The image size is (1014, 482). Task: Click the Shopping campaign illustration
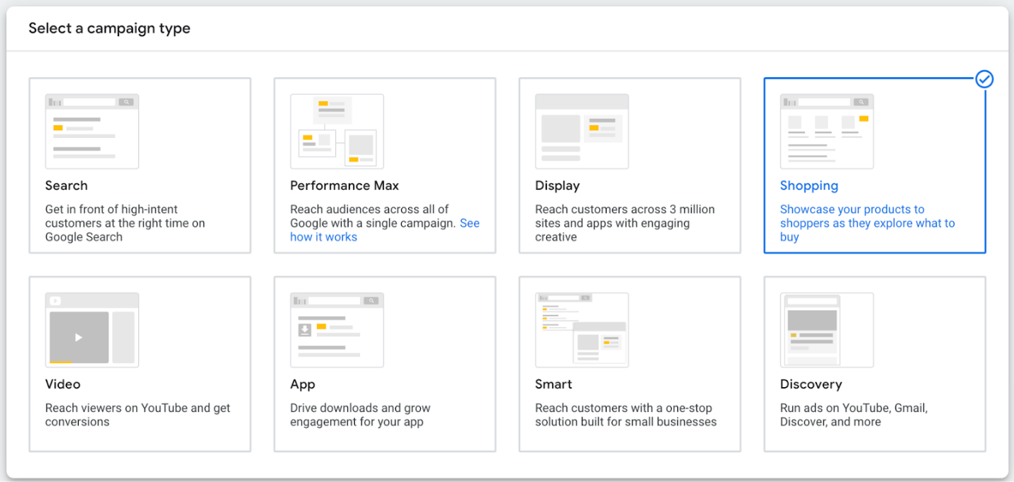(826, 130)
